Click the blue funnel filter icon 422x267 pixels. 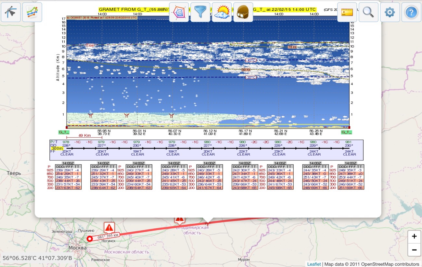pyautogui.click(x=200, y=12)
